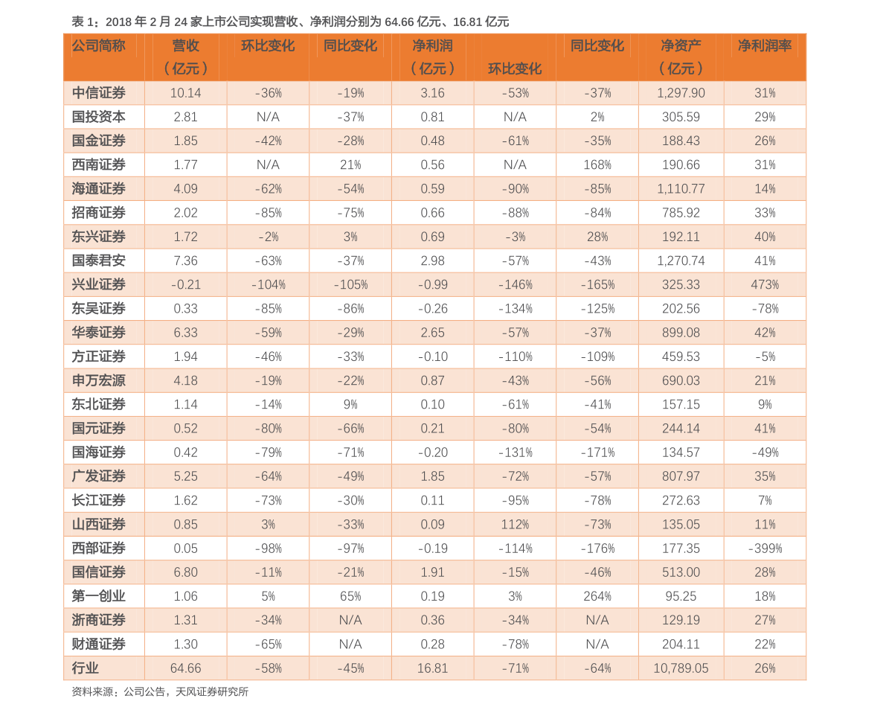Select the 长江证券 row name
This screenshot has width=886, height=713.
pos(98,500)
